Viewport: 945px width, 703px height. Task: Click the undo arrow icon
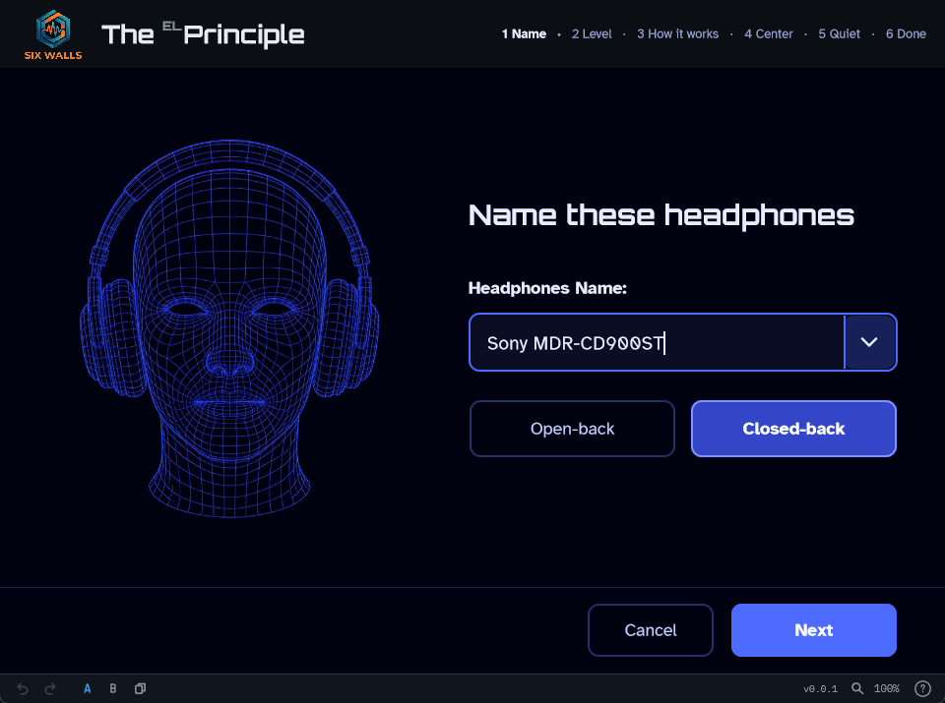23,688
